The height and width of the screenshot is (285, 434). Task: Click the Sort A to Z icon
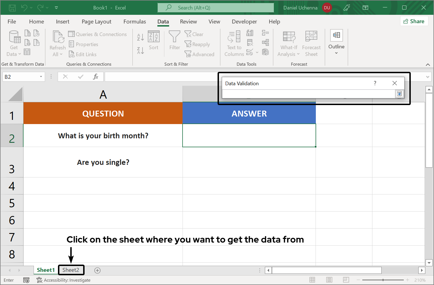(x=140, y=37)
